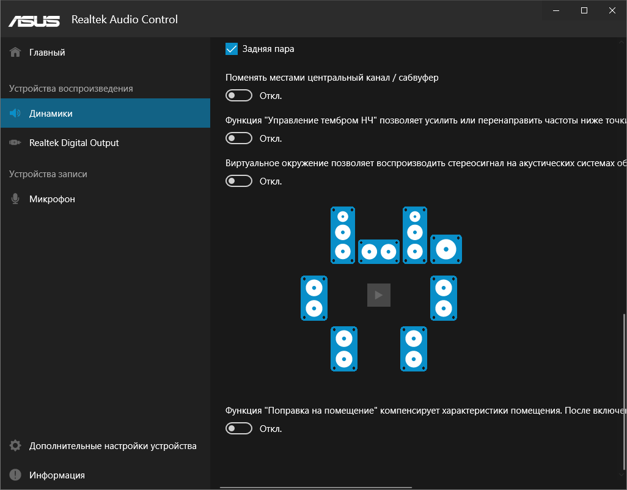This screenshot has width=627, height=490.
Task: Open the Главный home page
Action: [47, 53]
